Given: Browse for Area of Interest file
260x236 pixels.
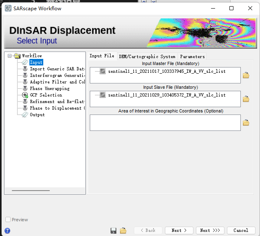Looking at the screenshot, I should click(246, 123).
